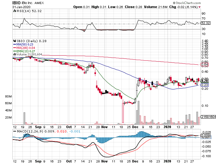The image size is (216, 164).
Task: Click the 0.23 MA(50) price tag
Action: point(204,85)
